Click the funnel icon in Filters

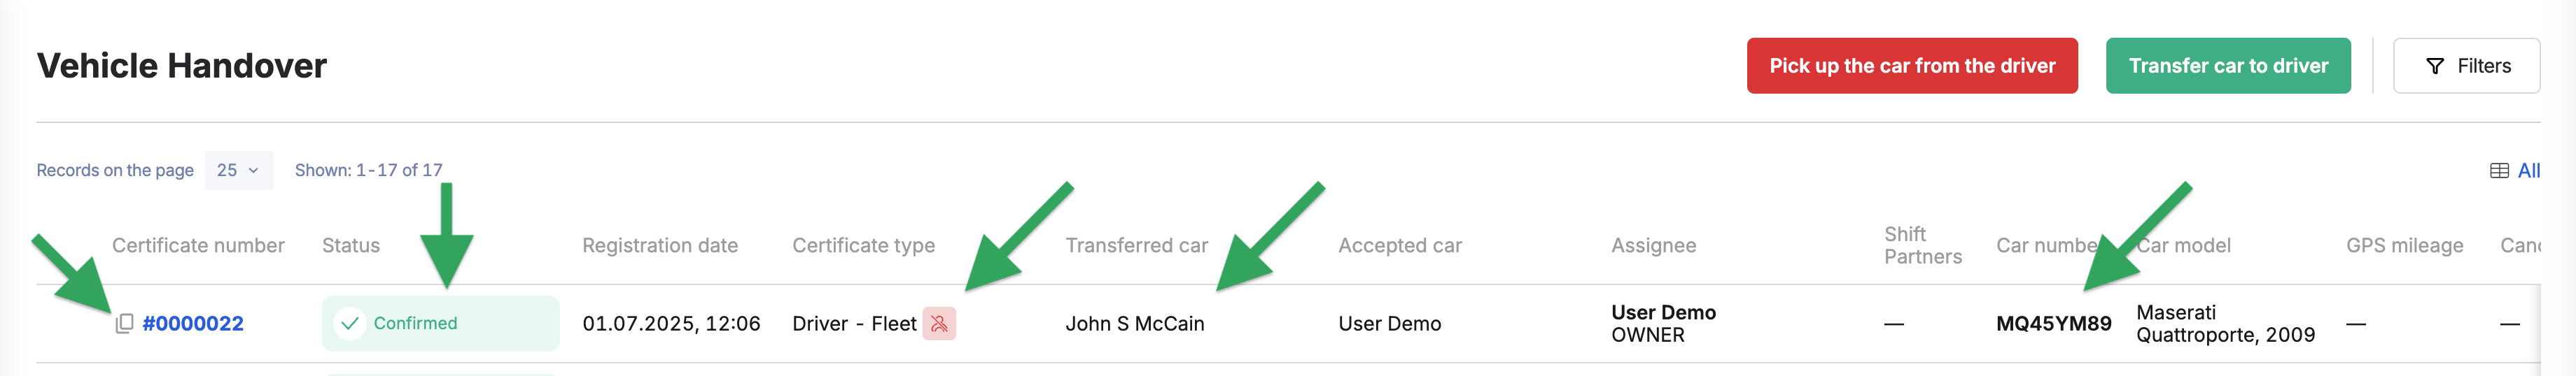[2435, 66]
